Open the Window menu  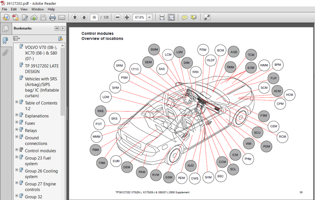tap(38, 9)
